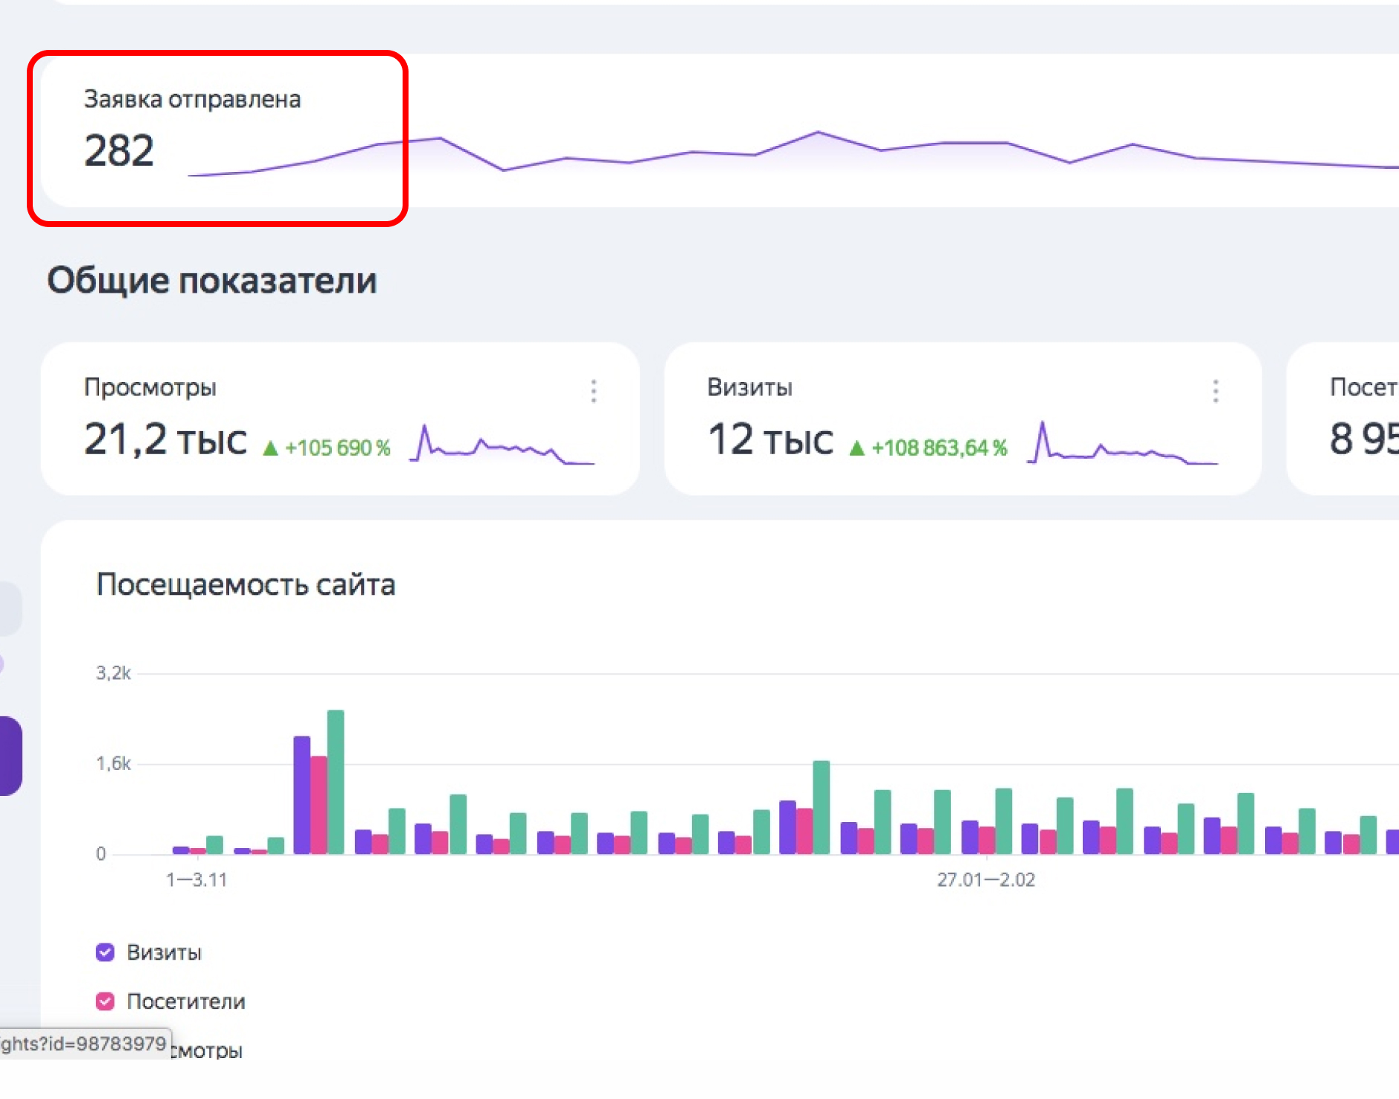1399x1099 pixels.
Task: Uncheck the Визиты legend checkbox
Action: tap(106, 952)
